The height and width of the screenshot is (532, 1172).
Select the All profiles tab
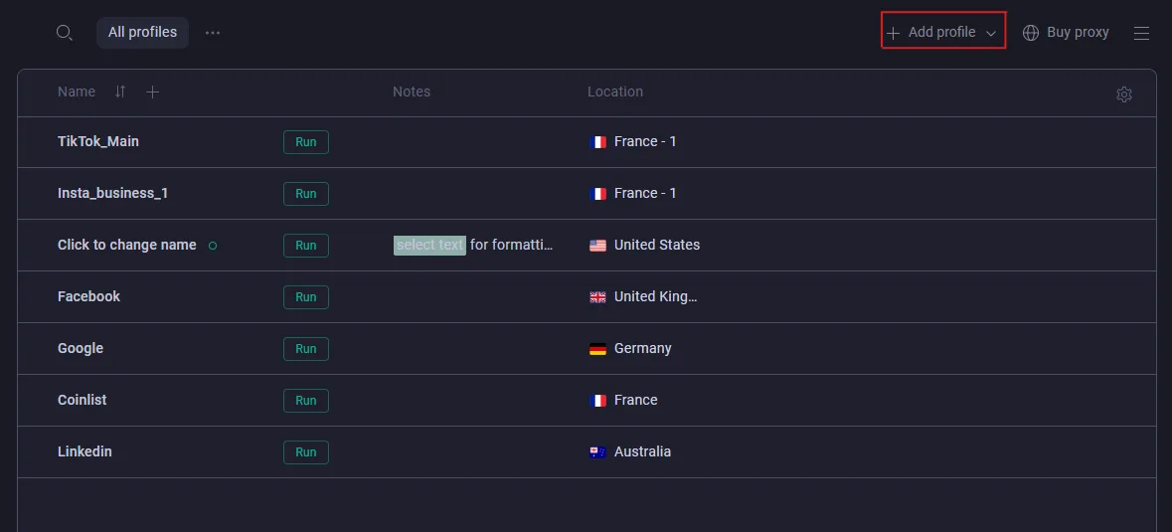tap(142, 33)
